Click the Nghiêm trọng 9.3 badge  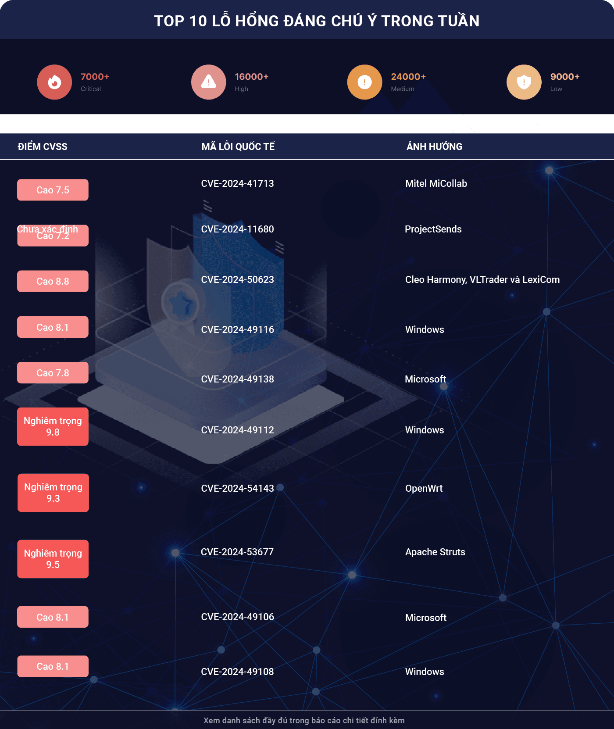pos(53,493)
